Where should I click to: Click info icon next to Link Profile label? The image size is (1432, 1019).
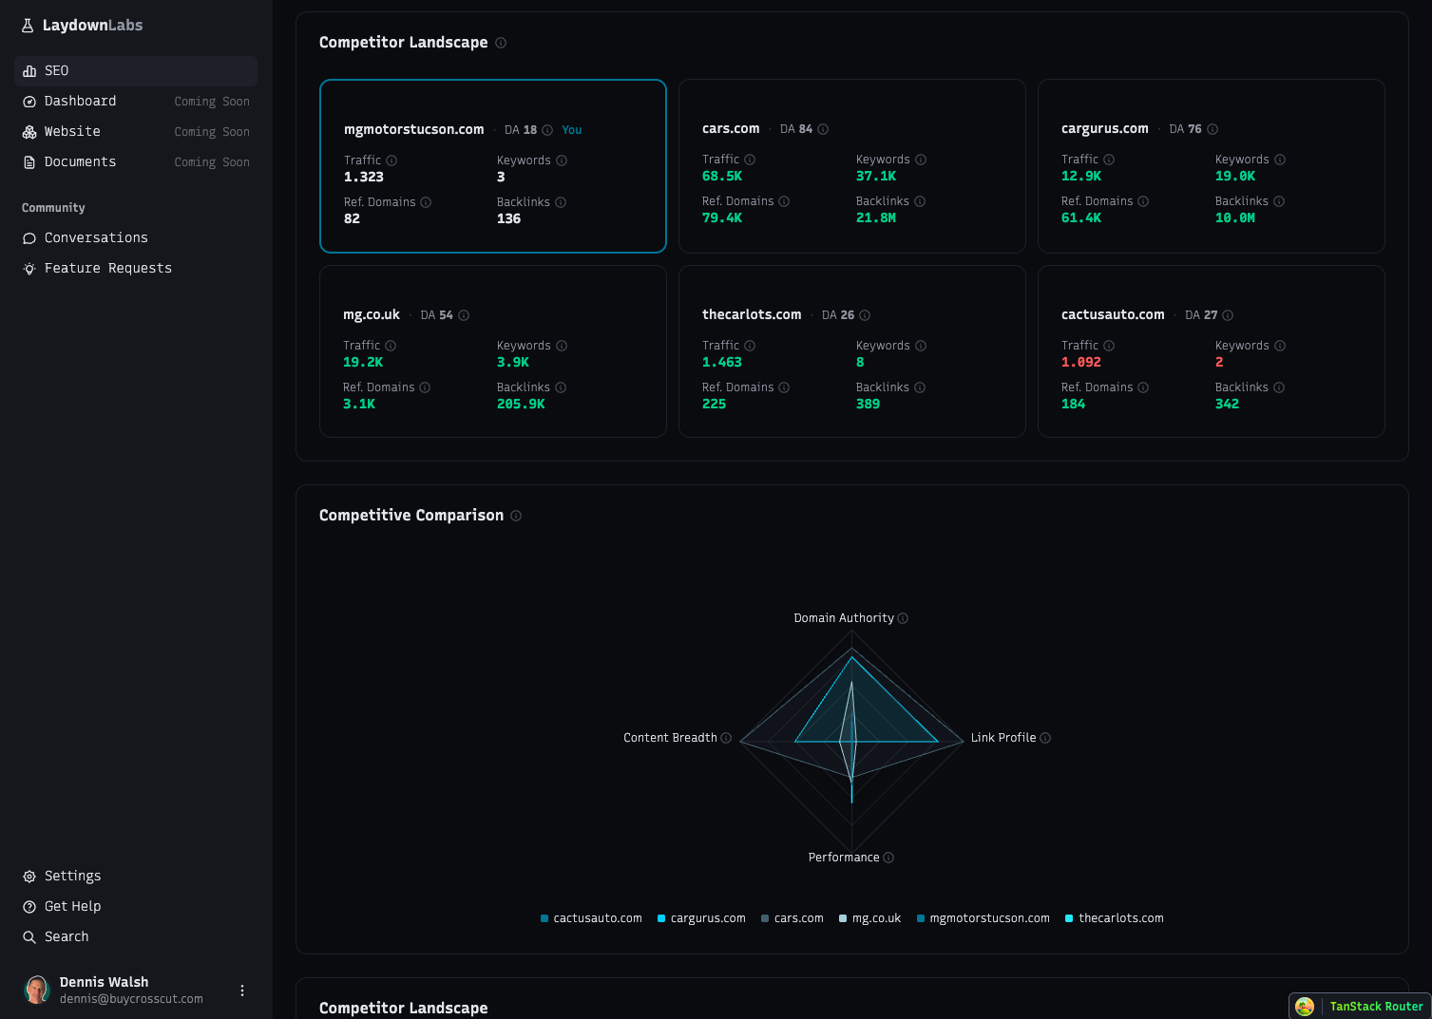pos(1045,738)
